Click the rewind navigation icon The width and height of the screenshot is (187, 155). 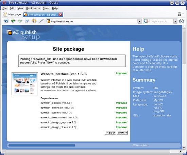tap(6, 21)
